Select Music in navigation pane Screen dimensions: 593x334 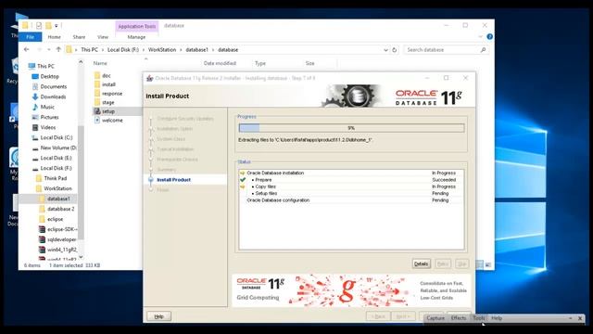(47, 107)
